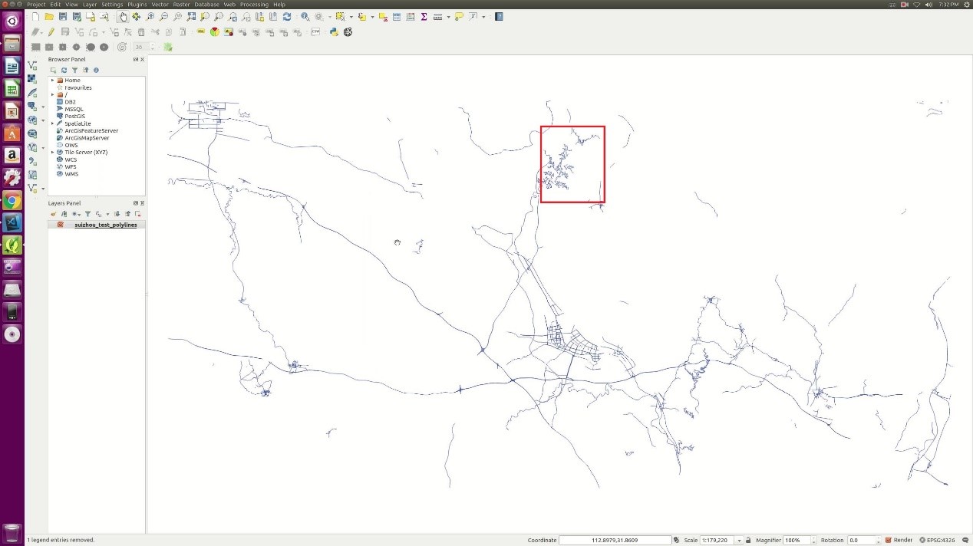Viewport: 973px width, 546px height.
Task: Select PostGIS in the Browser Panel
Action: click(x=74, y=117)
